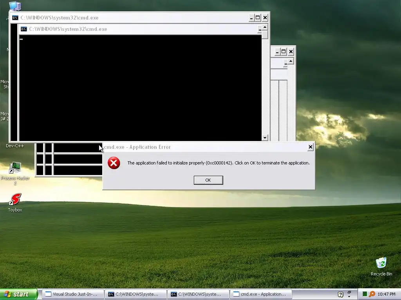Screen dimensions: 401x300
Task: Click inside the black console area
Action: pos(141,88)
